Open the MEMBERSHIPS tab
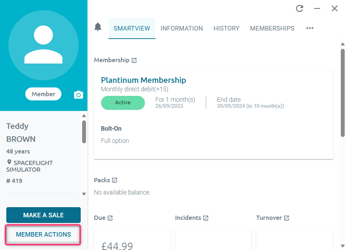345x250 pixels. (272, 28)
